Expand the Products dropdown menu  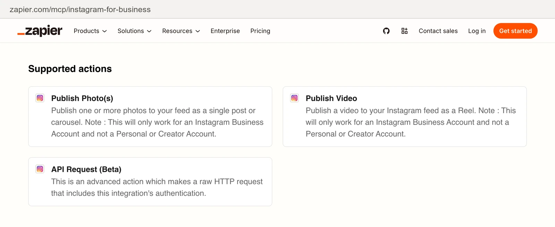(90, 31)
